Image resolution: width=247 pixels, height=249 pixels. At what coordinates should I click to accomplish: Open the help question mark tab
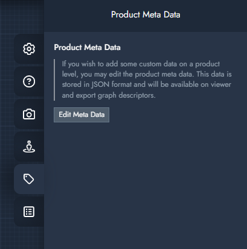(x=29, y=81)
